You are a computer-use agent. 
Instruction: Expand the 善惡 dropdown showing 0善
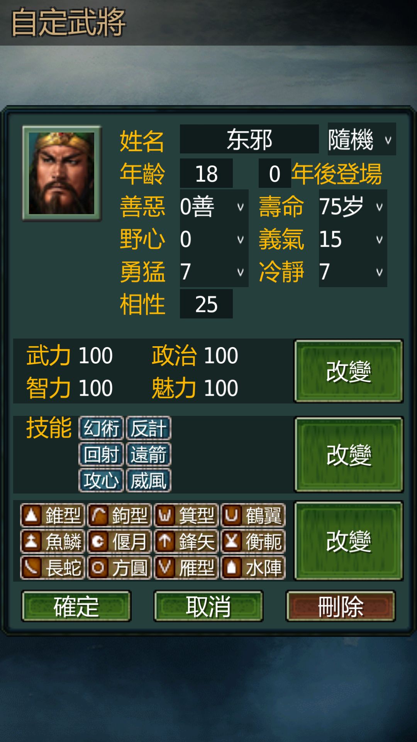214,206
